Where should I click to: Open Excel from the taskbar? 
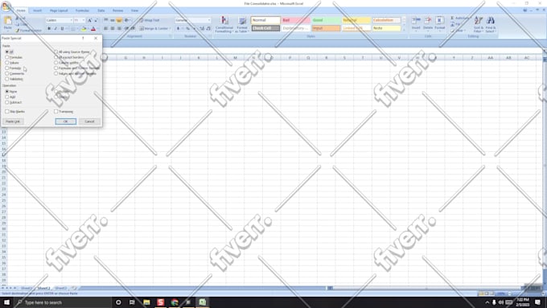203,302
